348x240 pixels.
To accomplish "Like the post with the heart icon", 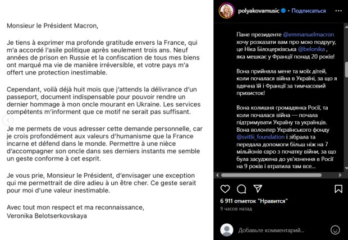I will point(226,188).
